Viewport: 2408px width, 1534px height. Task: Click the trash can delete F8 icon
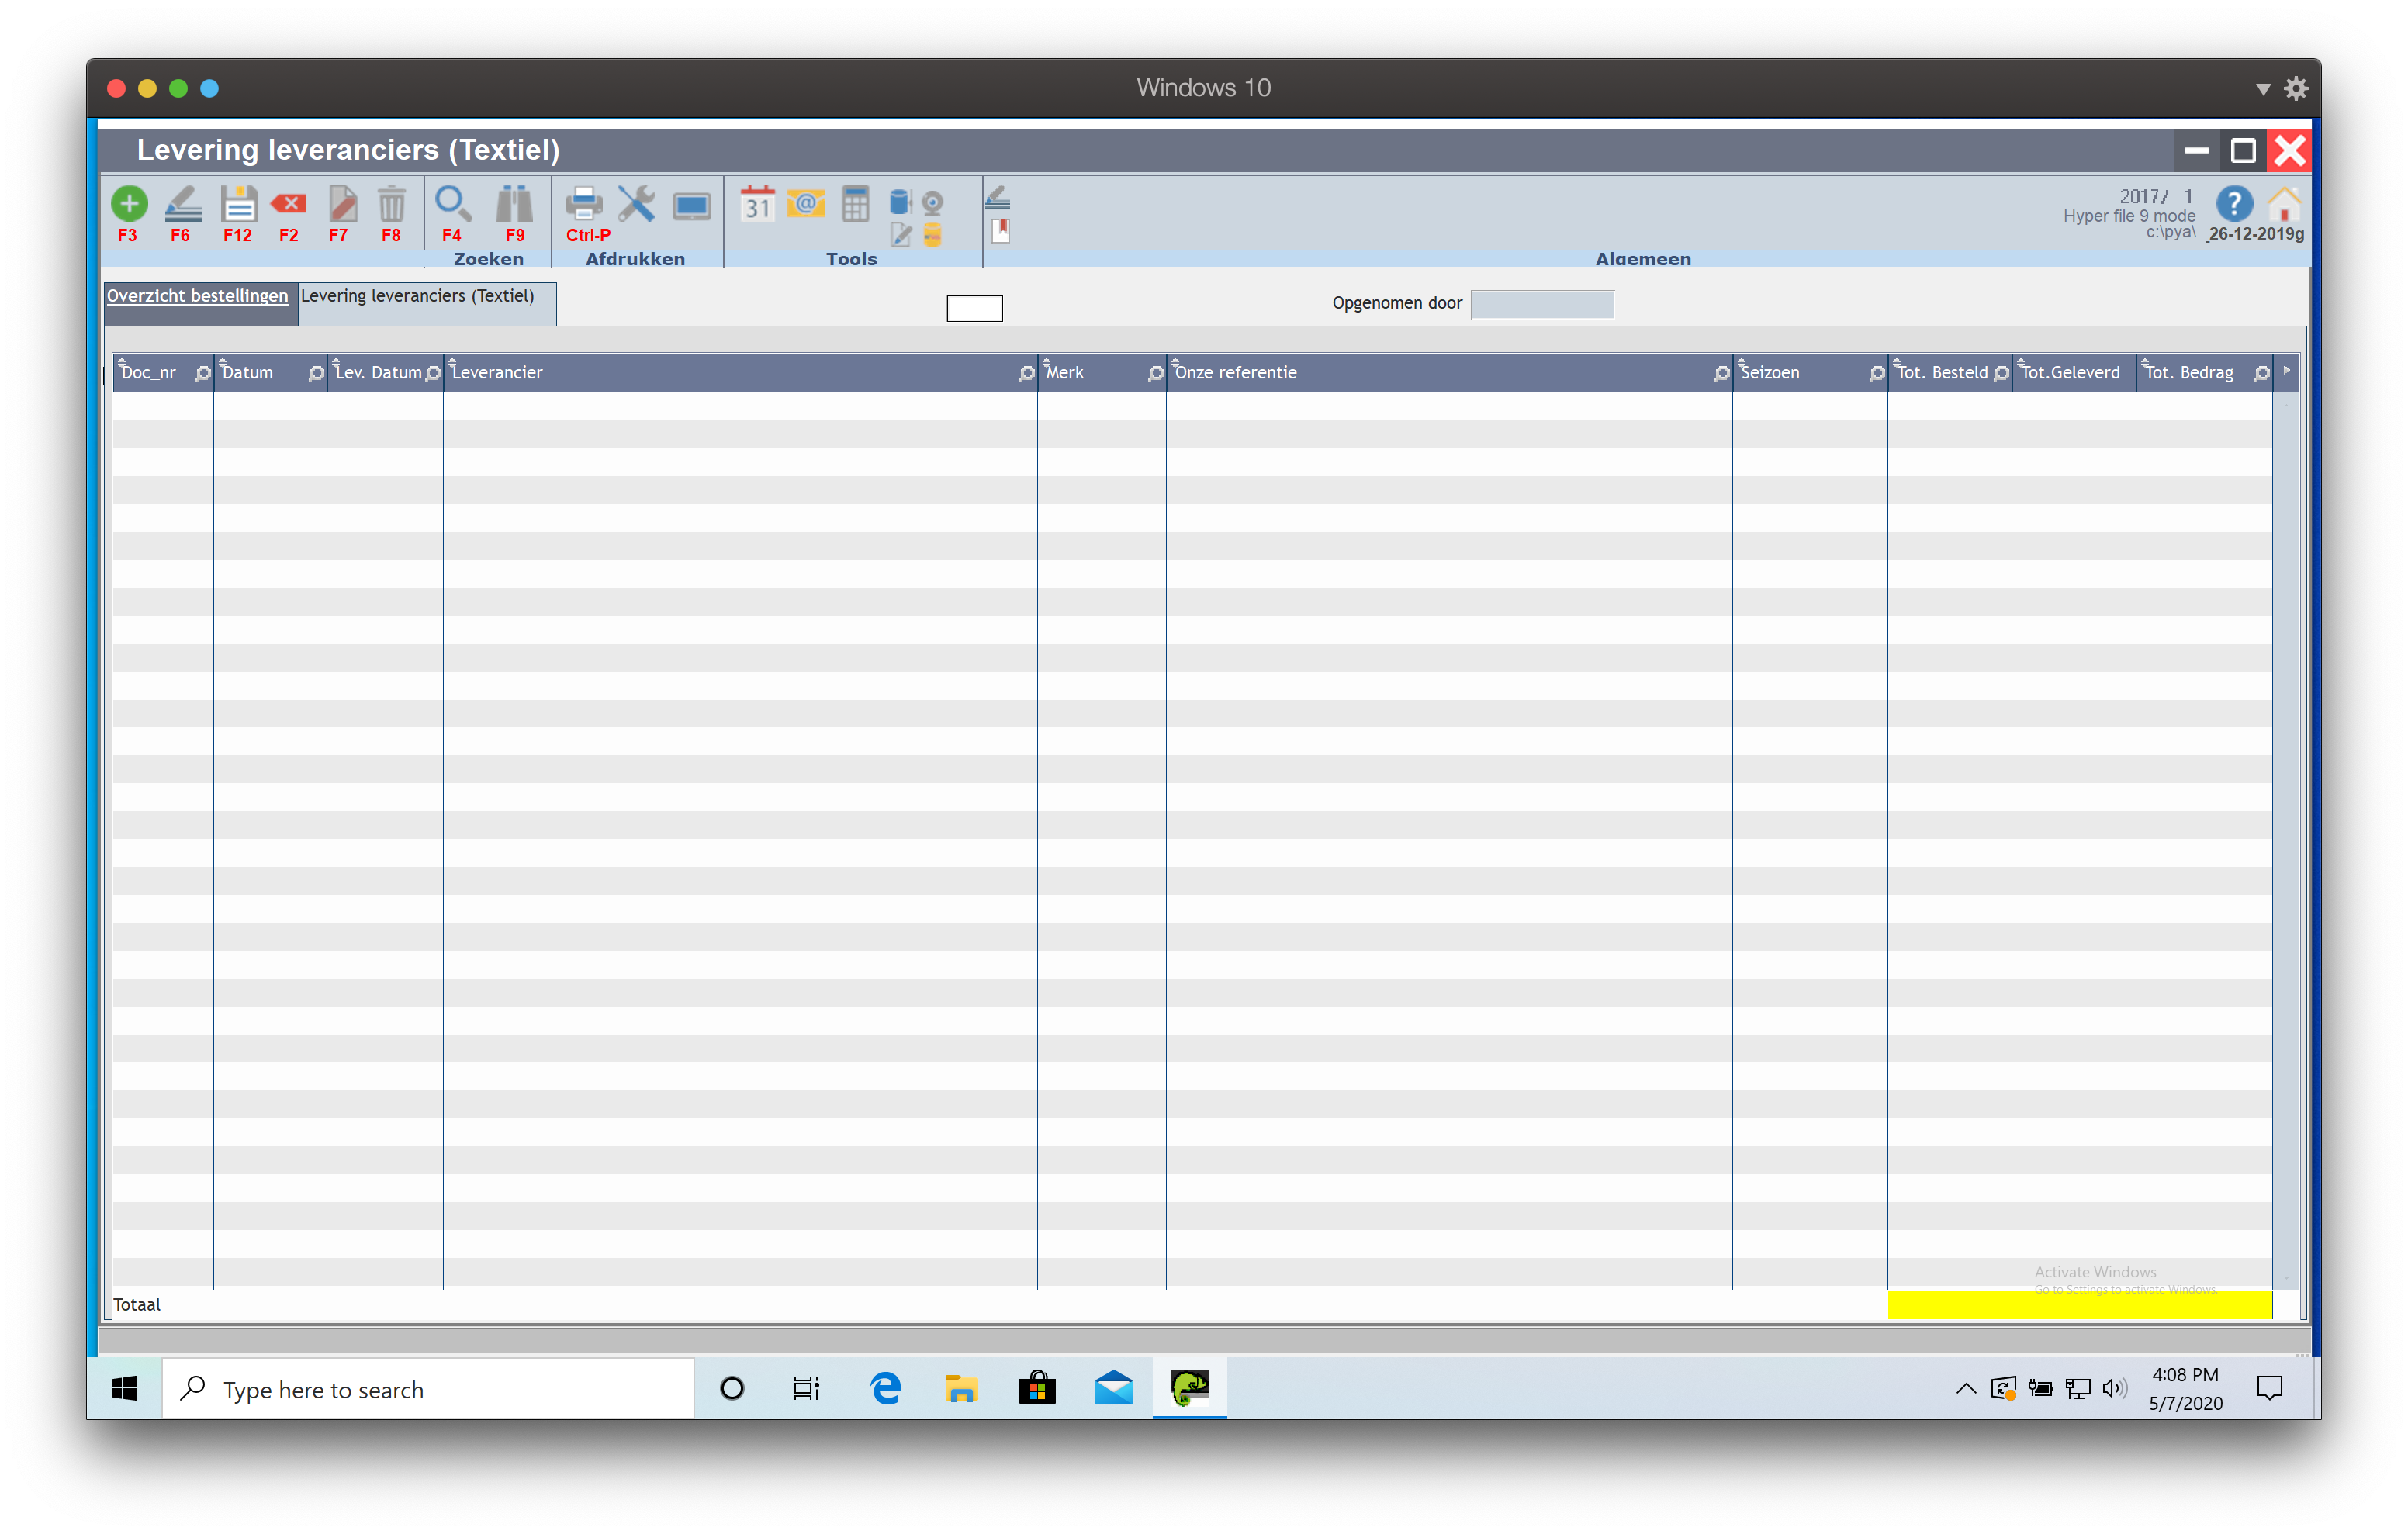(391, 204)
